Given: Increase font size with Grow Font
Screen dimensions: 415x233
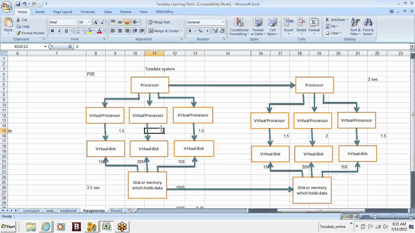Looking at the screenshot, I should click(x=96, y=22).
